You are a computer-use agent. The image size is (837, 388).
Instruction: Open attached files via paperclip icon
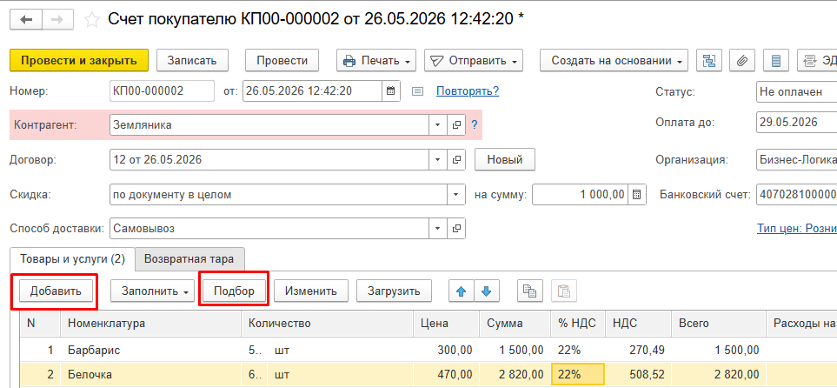point(741,60)
